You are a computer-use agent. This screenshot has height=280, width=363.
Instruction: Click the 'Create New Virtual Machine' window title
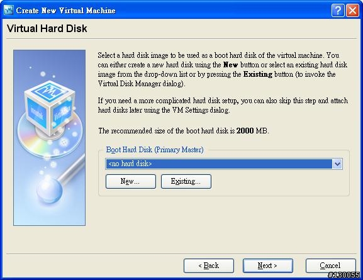pos(65,11)
